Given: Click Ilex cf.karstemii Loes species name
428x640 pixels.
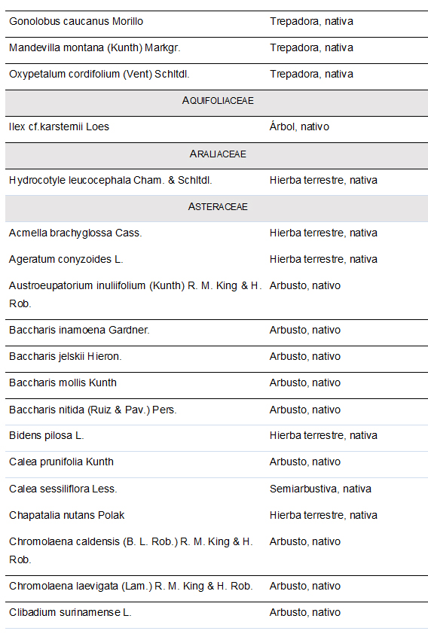Looking at the screenshot, I should pyautogui.click(x=60, y=127).
